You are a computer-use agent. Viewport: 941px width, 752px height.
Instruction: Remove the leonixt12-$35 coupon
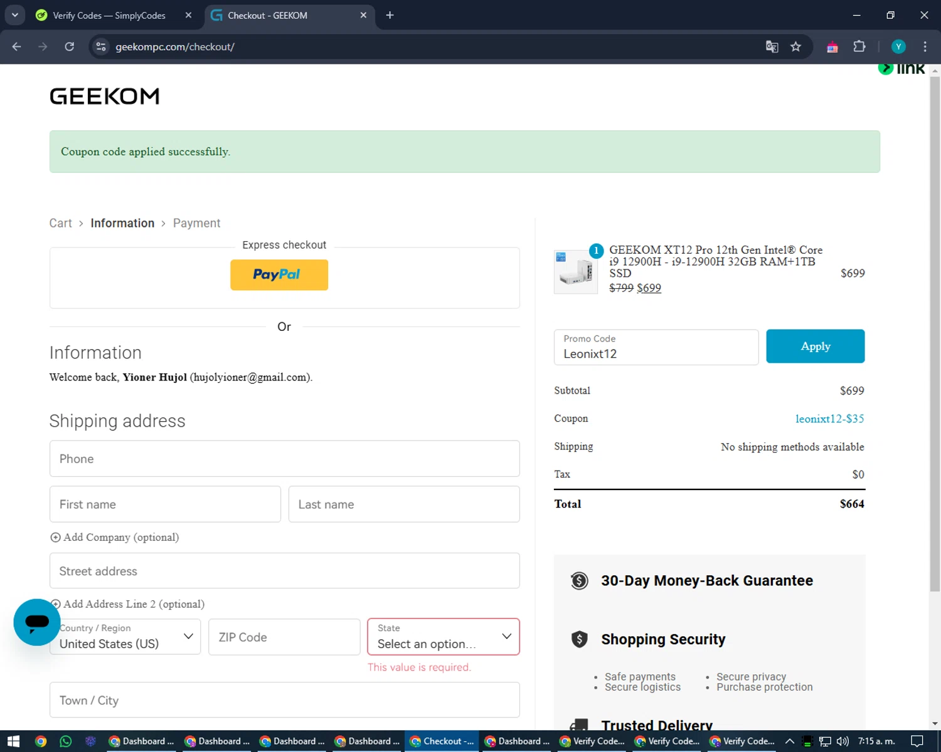pos(829,419)
